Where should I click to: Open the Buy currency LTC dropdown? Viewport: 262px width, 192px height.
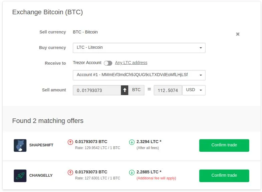pos(139,48)
